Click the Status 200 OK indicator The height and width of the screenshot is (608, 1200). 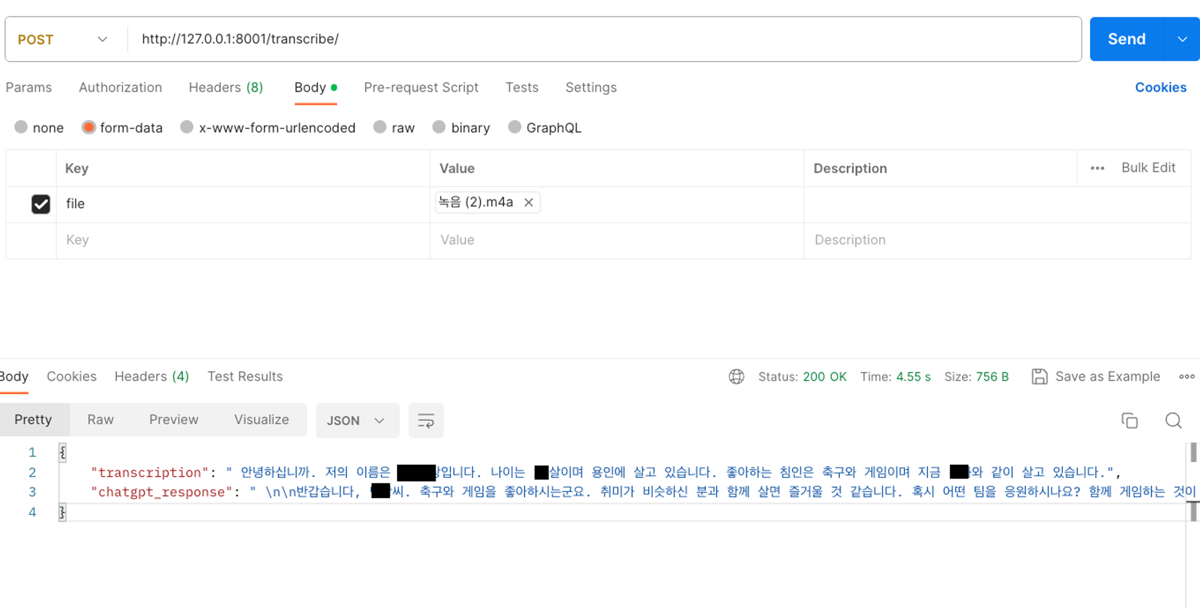802,377
